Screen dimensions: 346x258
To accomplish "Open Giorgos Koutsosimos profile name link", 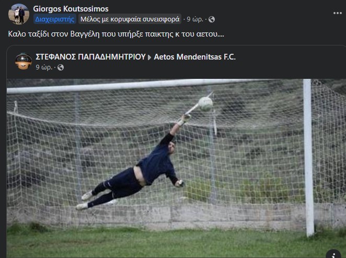I will tap(71, 9).
